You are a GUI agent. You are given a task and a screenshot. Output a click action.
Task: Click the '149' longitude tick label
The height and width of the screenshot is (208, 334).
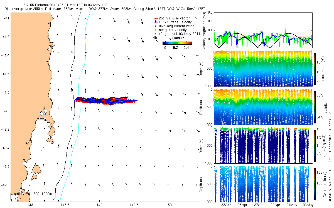(x=99, y=205)
